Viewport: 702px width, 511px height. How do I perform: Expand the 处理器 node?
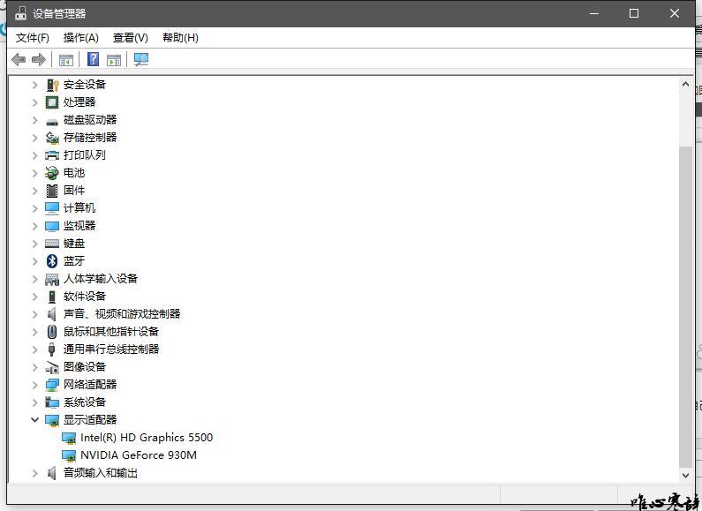click(34, 102)
